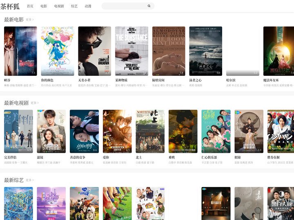Open the 难哄 series poster
This screenshot has height=220, width=294.
[x=183, y=131]
